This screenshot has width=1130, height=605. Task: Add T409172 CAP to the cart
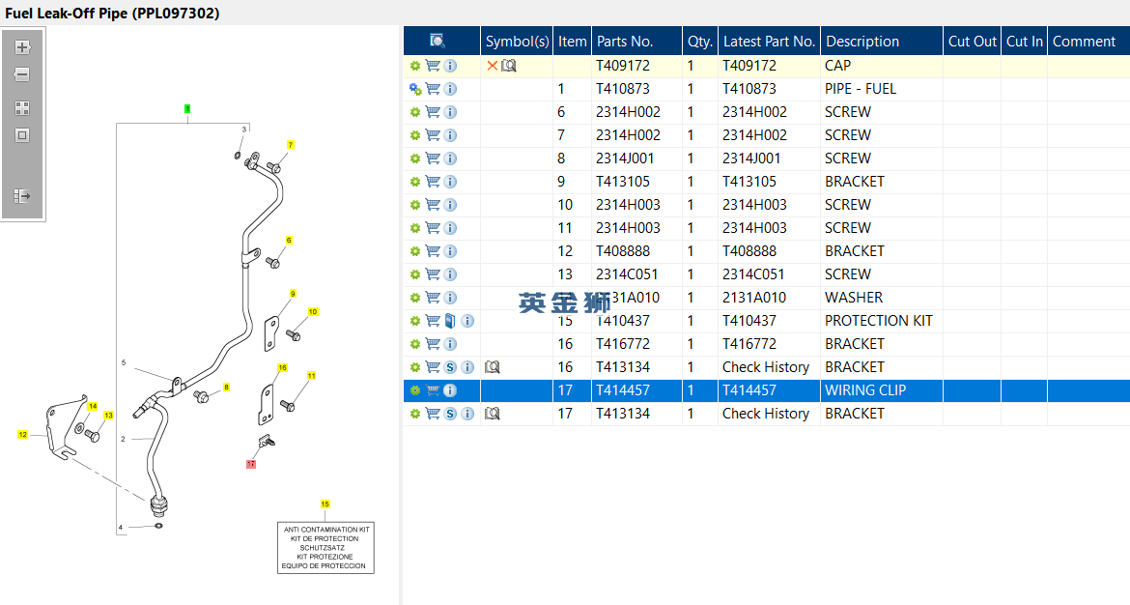433,66
